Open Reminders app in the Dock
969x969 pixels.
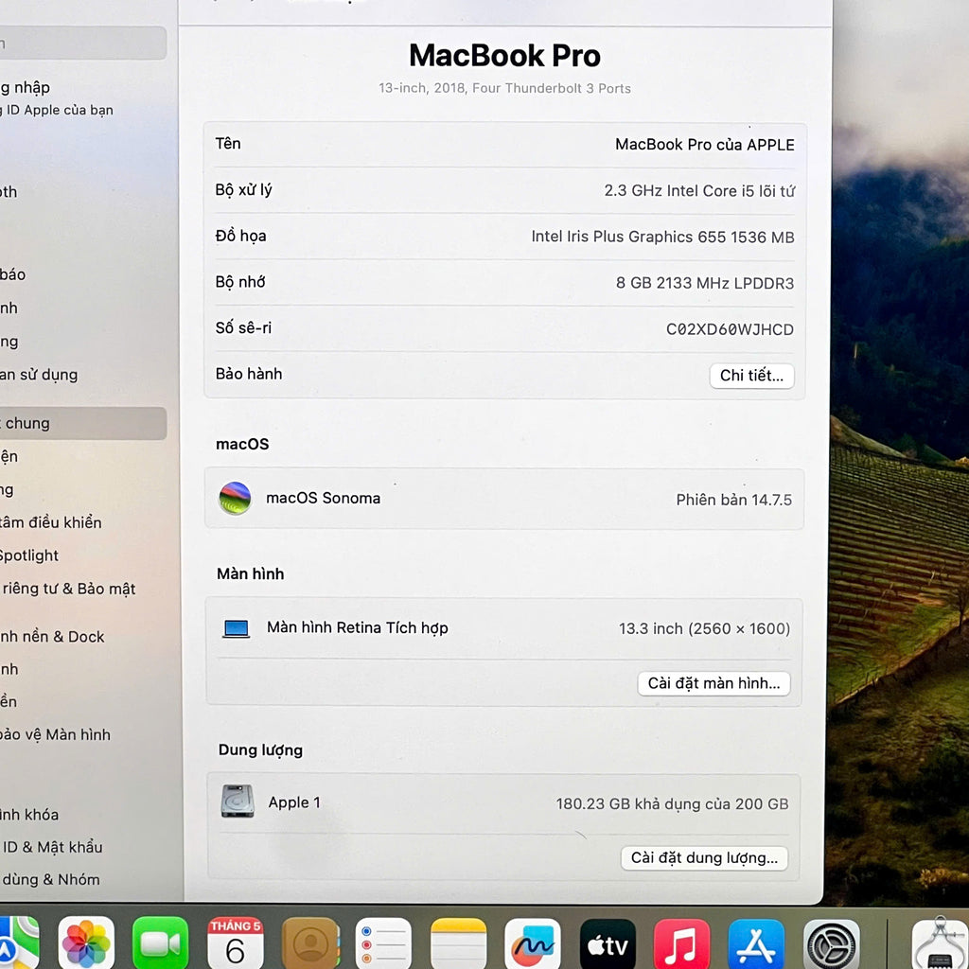[x=383, y=943]
